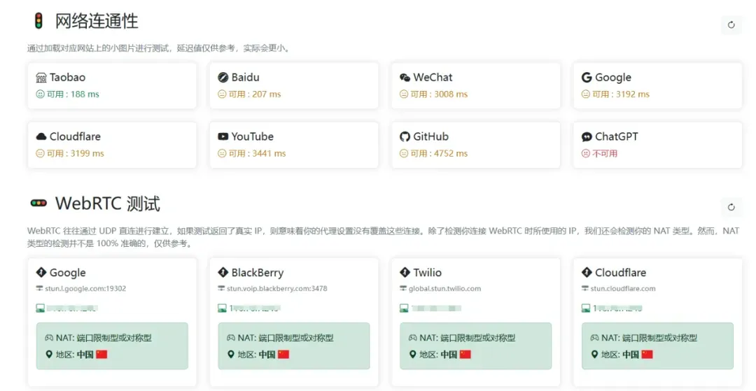
Task: Click the WebRTC 测试 section heading
Action: click(108, 204)
